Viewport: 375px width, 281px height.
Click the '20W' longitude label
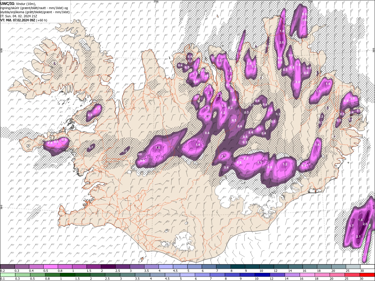point(156,1)
